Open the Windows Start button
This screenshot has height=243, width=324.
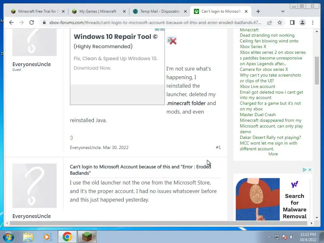tap(9, 237)
